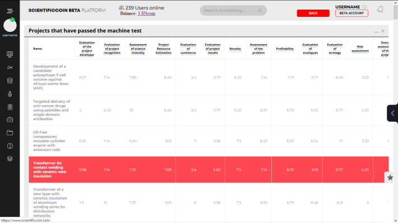Click the red BACK button
The image size is (398, 223).
click(313, 13)
